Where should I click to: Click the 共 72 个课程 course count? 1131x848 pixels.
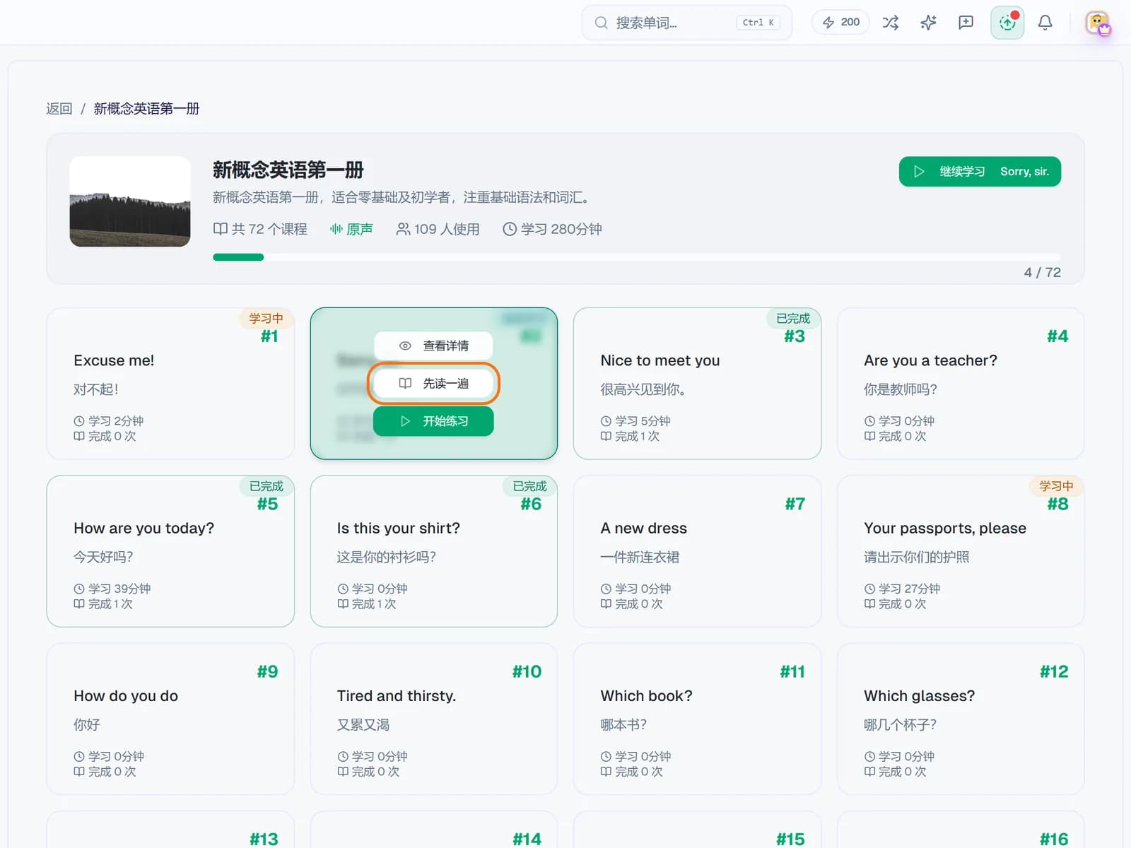point(260,229)
